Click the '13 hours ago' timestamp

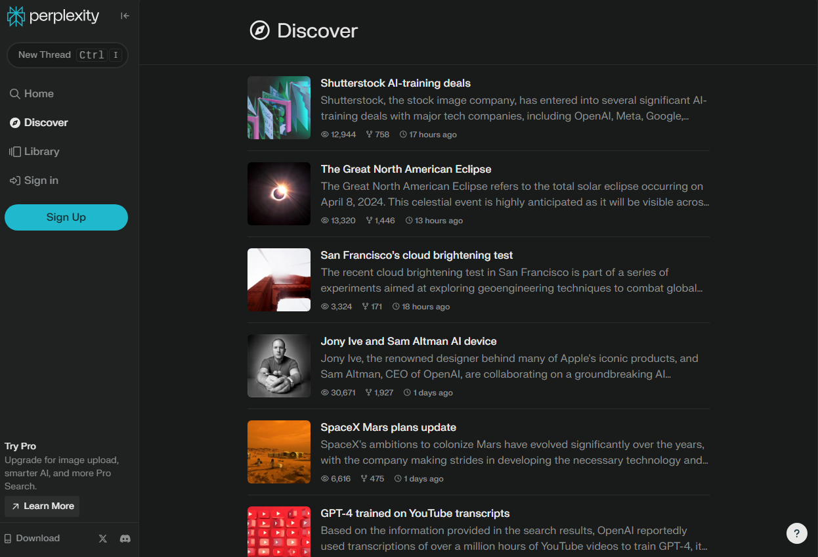434,221
